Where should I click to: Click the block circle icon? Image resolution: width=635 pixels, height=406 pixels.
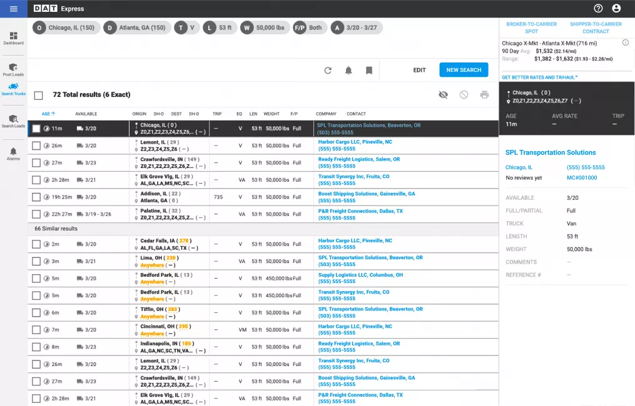(464, 94)
